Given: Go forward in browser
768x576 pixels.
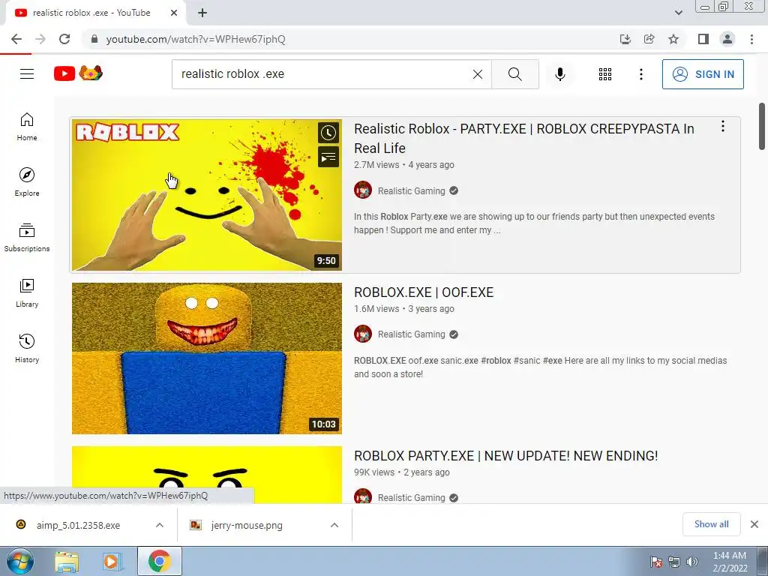Looking at the screenshot, I should point(40,39).
